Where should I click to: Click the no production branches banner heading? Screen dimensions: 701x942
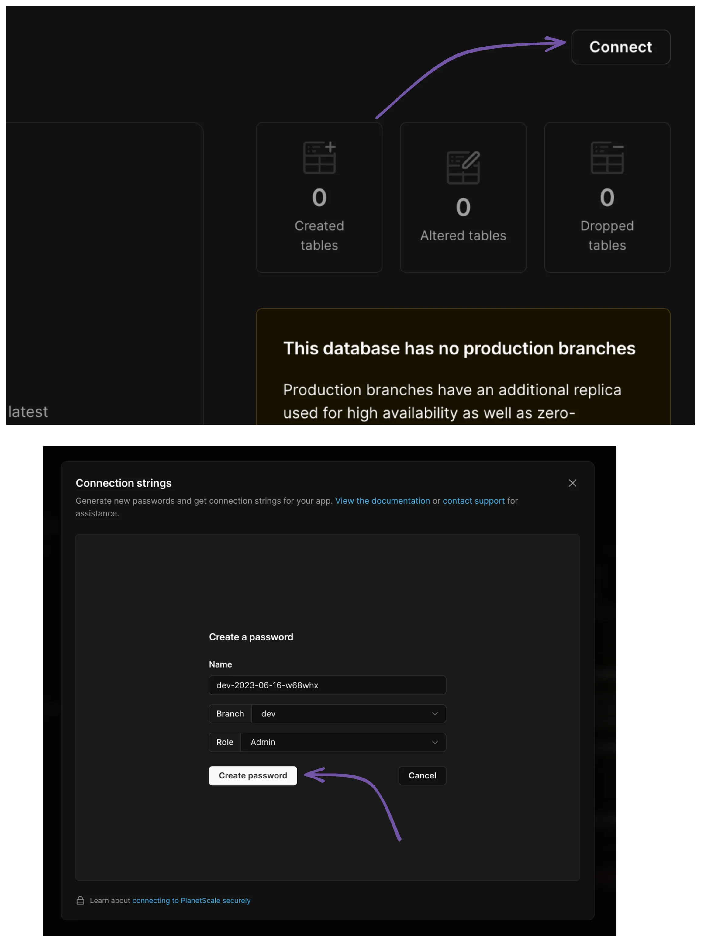(x=459, y=348)
